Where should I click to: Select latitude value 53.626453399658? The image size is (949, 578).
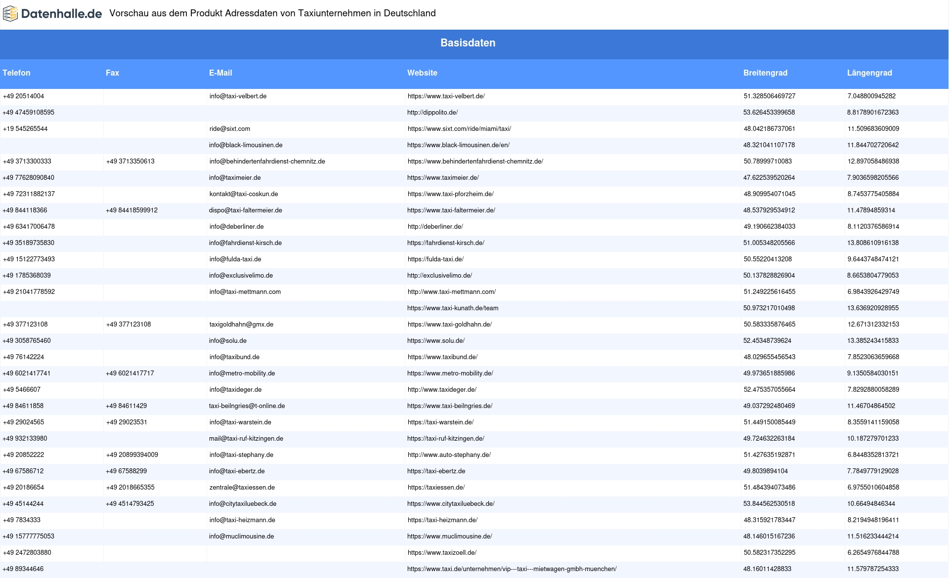coord(769,113)
